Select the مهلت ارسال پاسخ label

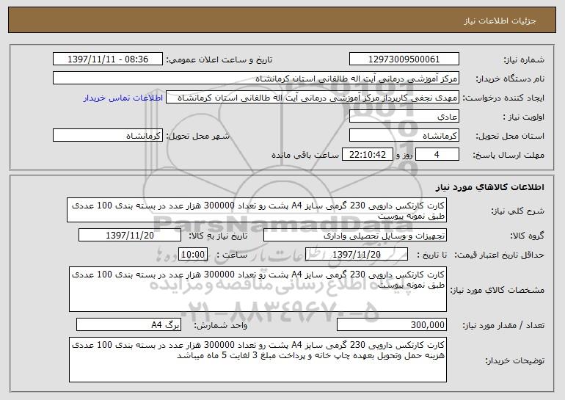tap(508, 156)
